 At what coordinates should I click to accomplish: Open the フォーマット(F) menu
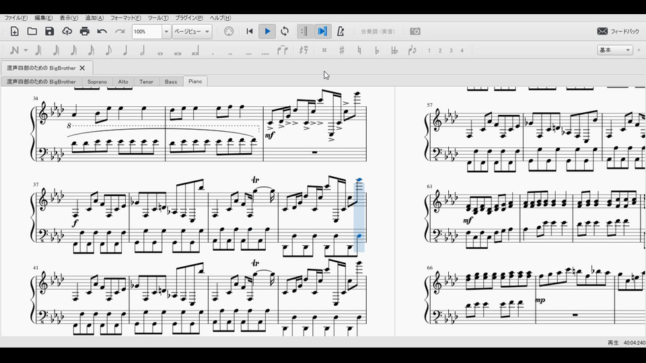pyautogui.click(x=126, y=18)
